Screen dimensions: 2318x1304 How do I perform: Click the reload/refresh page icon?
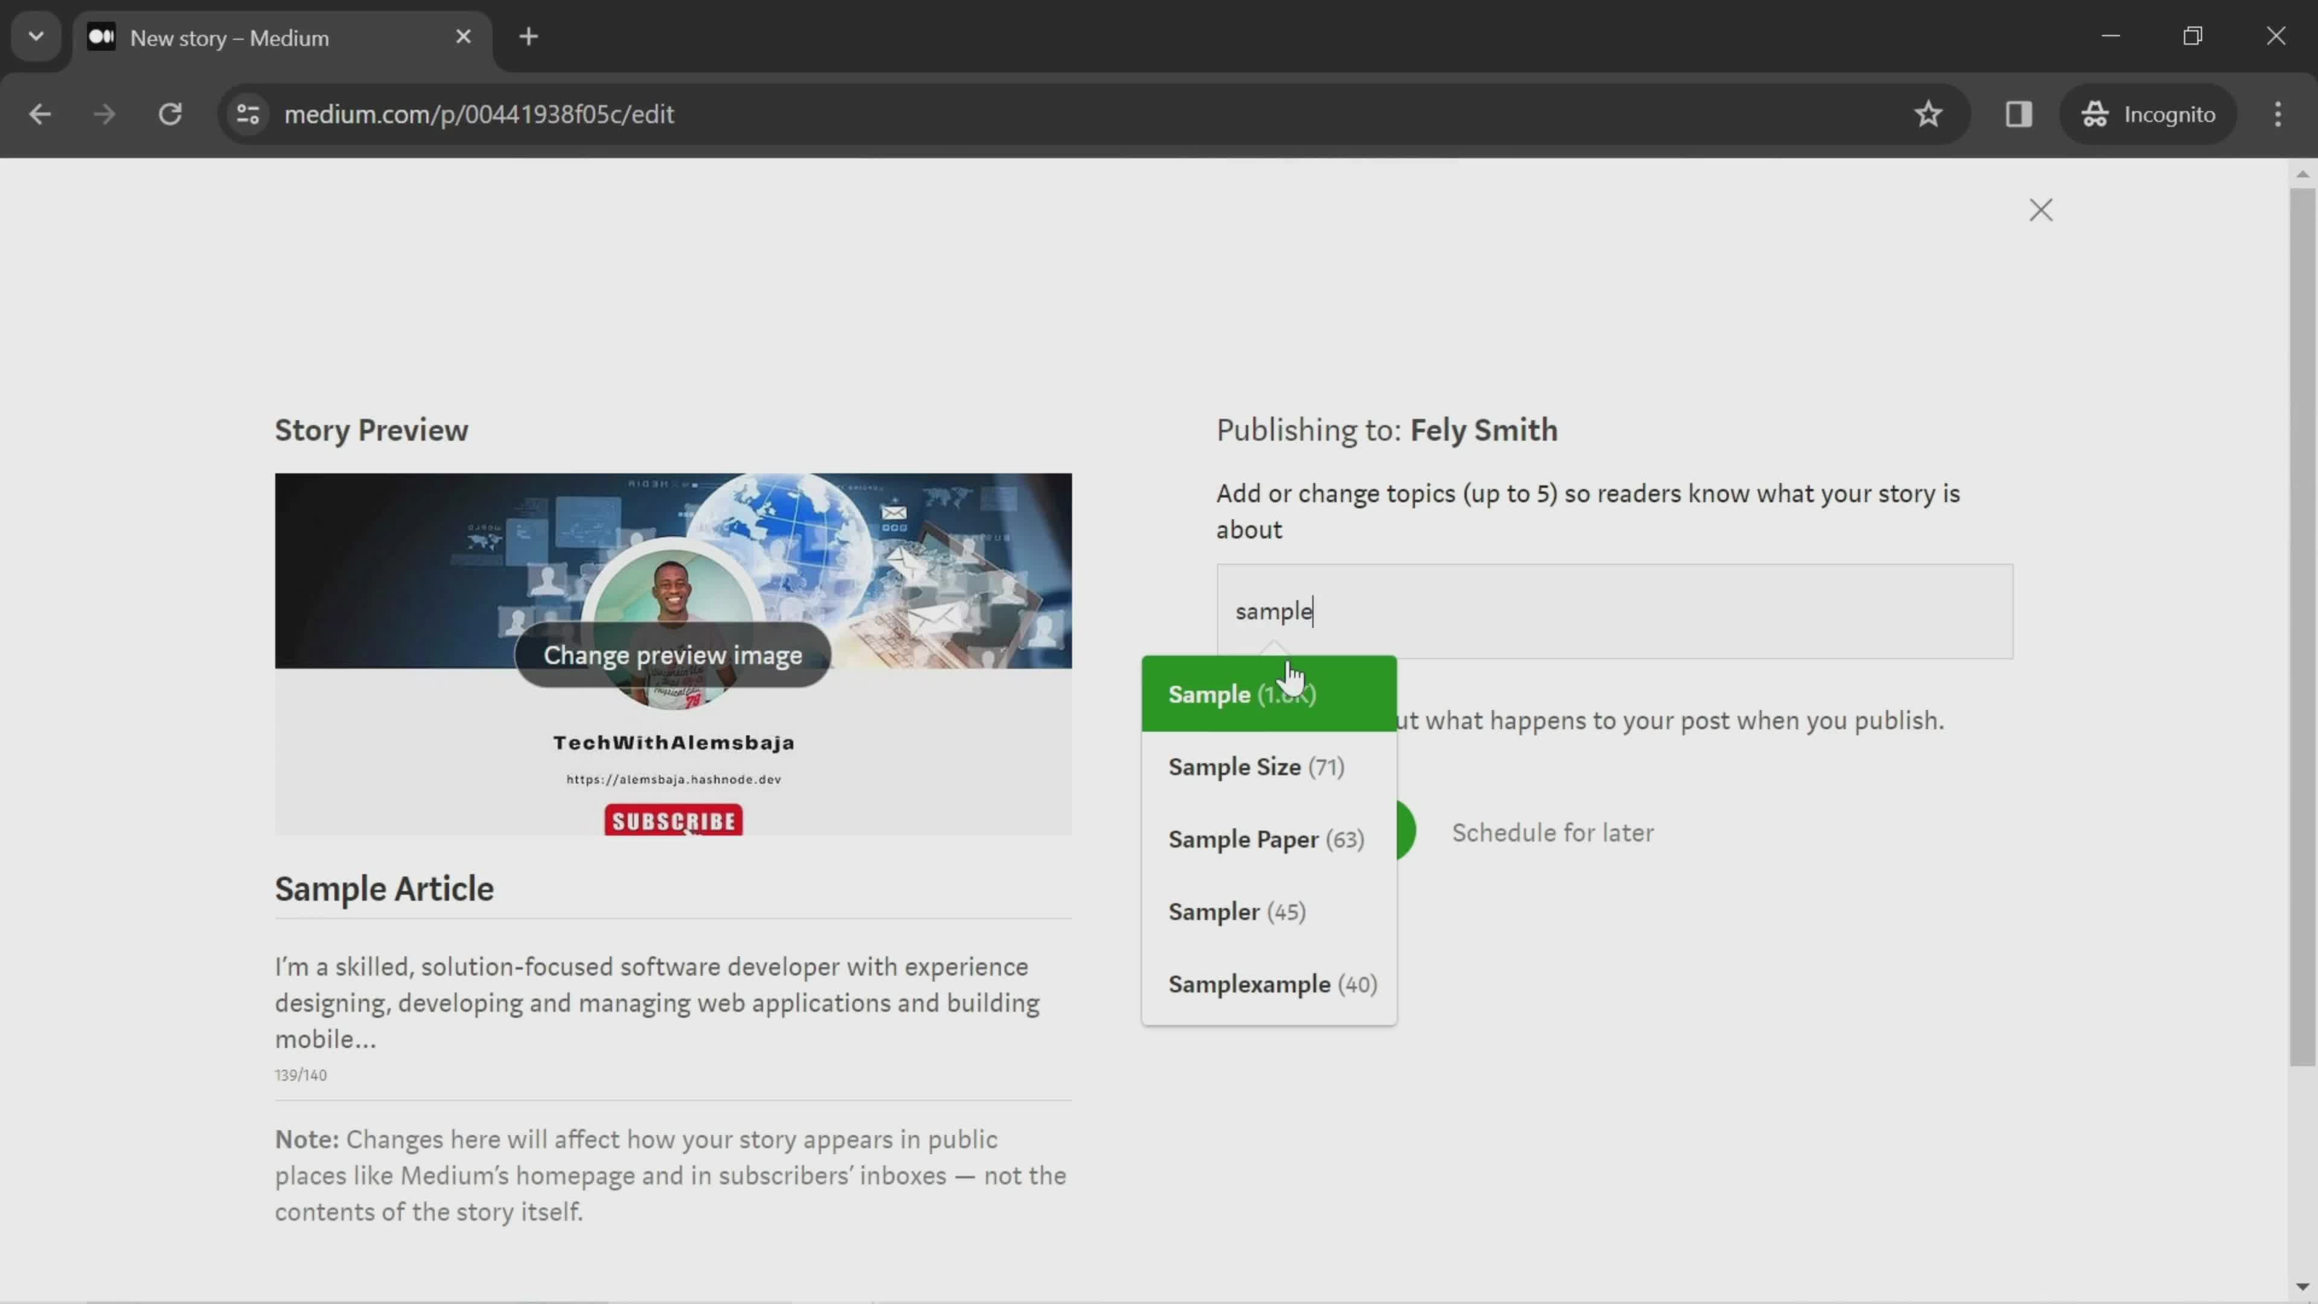point(170,113)
